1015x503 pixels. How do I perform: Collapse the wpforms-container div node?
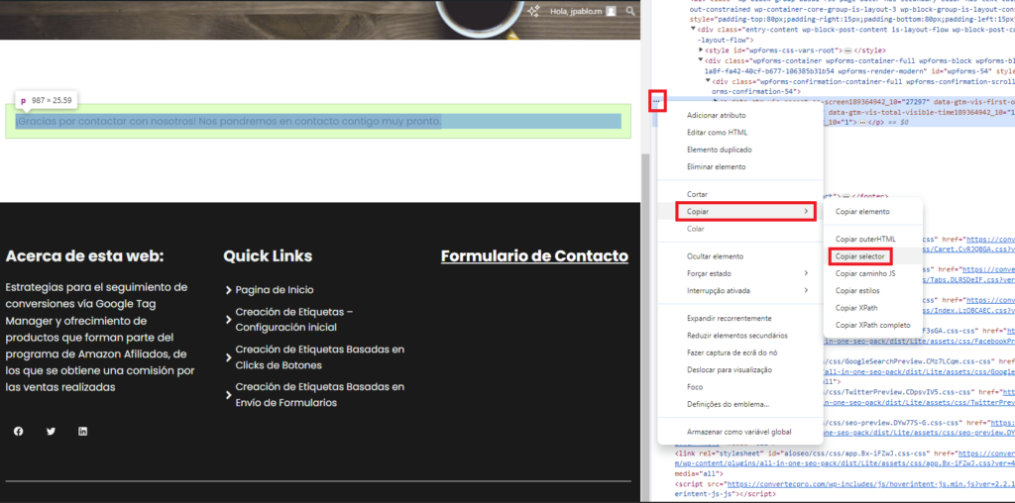[701, 60]
